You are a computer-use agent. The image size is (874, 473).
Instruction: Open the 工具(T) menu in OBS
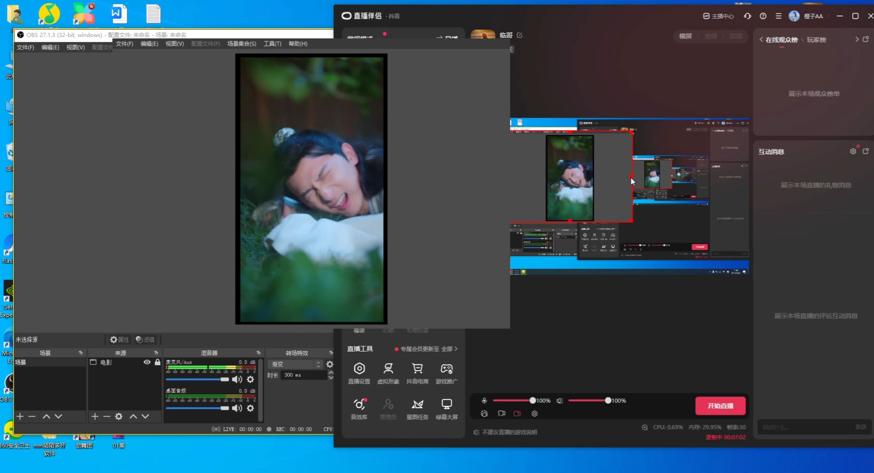[272, 44]
